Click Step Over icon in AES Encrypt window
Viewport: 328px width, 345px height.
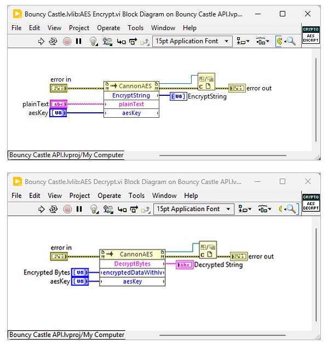133,41
